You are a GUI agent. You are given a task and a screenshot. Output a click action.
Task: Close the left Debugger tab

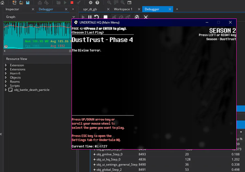pos(66,9)
